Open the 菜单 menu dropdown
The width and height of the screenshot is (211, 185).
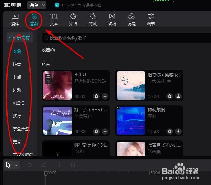[x=37, y=5]
